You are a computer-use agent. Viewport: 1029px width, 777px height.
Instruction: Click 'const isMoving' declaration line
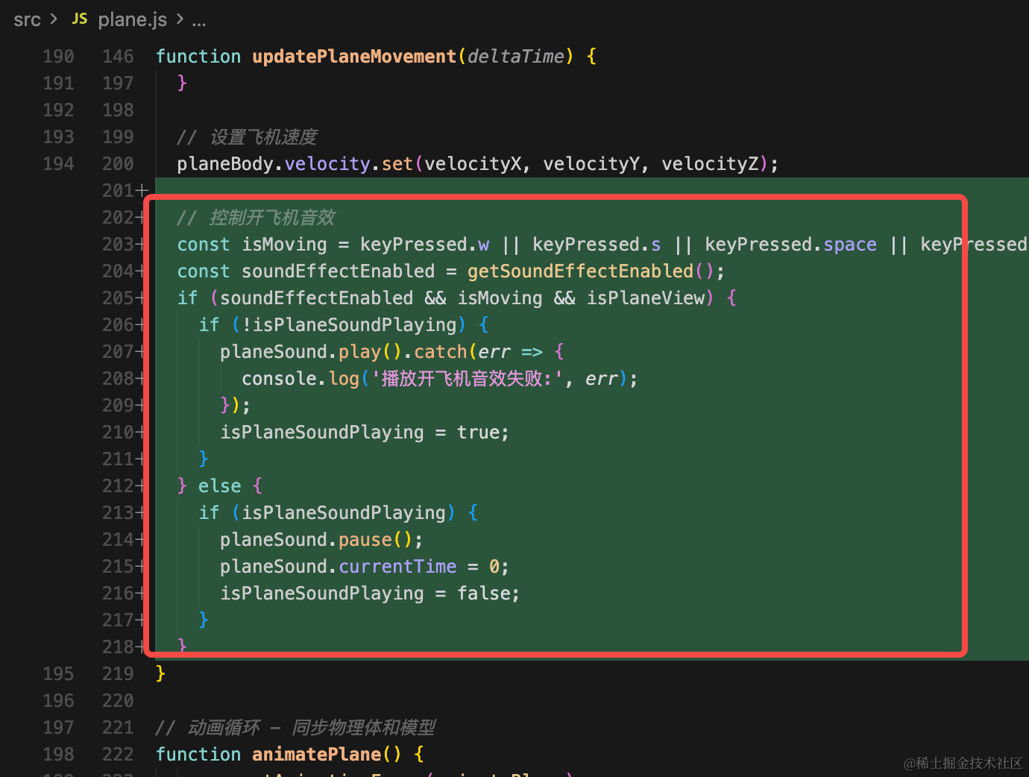[x=602, y=245]
